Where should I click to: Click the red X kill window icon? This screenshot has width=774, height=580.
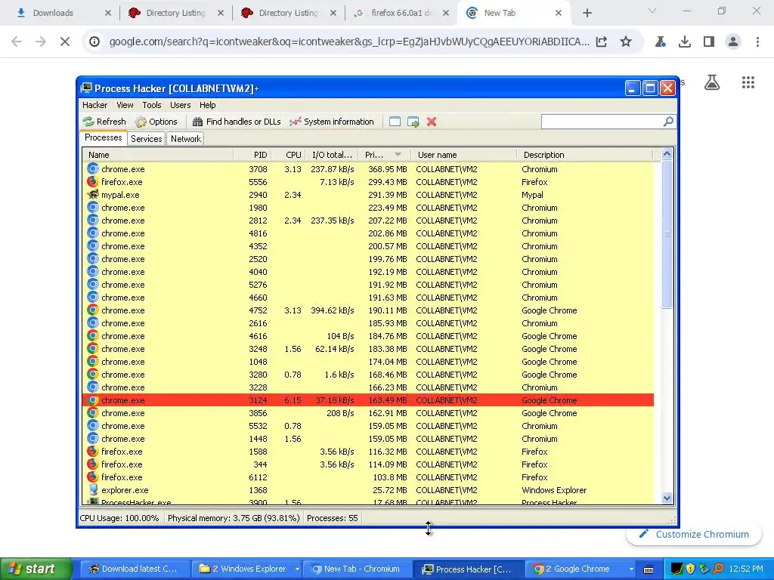(432, 122)
